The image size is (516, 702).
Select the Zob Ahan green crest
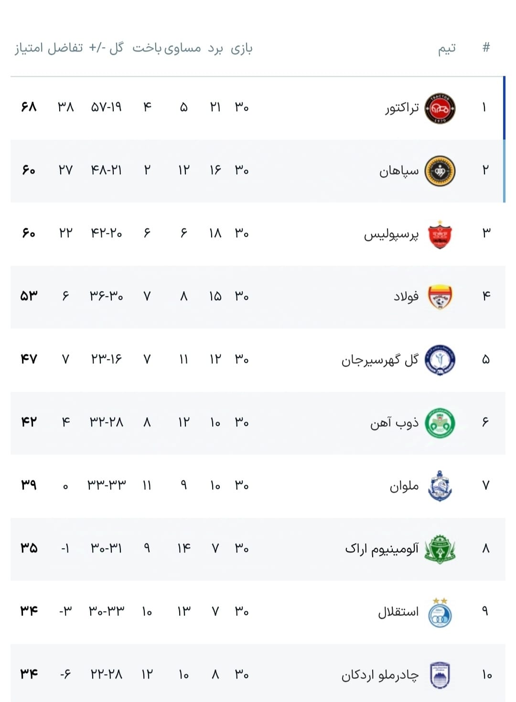(x=440, y=423)
